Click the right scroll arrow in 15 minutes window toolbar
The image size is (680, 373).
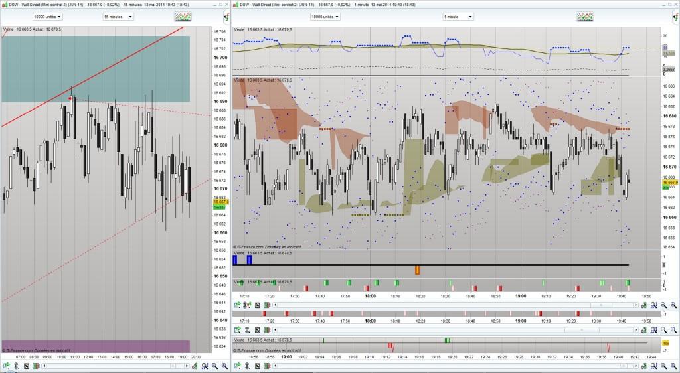click(x=187, y=366)
